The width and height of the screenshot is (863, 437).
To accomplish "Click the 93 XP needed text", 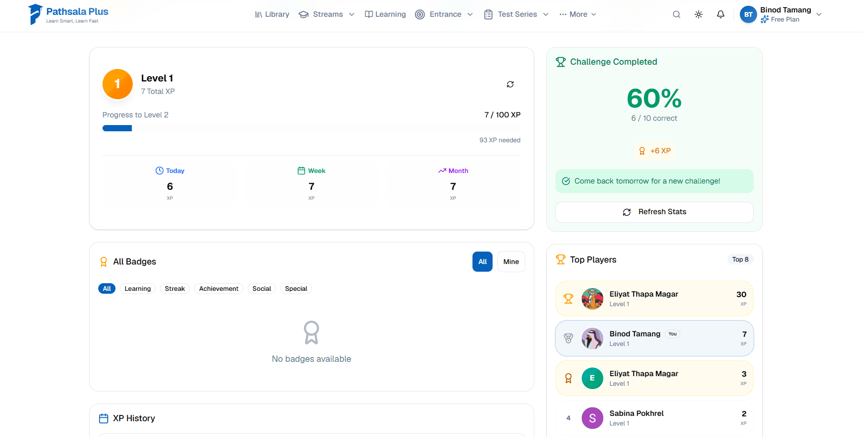I will pyautogui.click(x=500, y=140).
